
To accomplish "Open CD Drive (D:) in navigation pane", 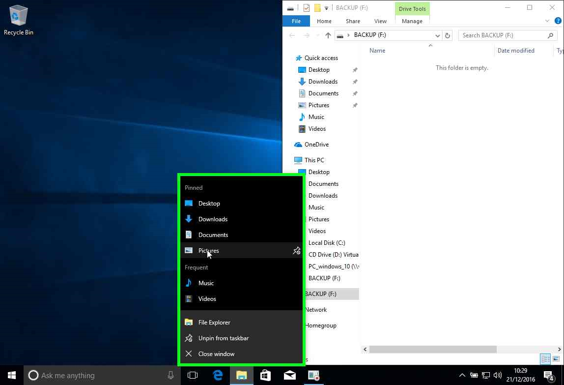I will (x=333, y=255).
